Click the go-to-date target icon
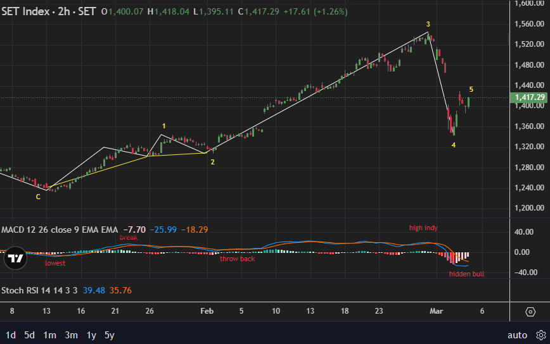Screen dimensions: 550x344 pyautogui.click(x=530, y=312)
